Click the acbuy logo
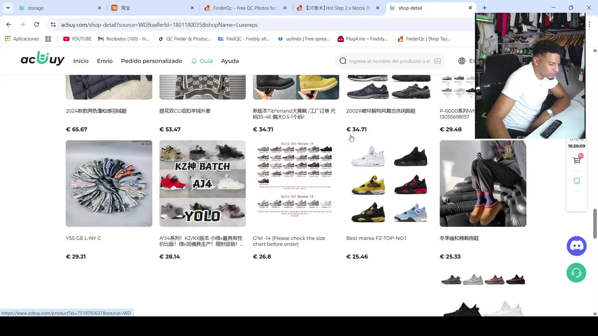This screenshot has height=336, width=598. [x=43, y=59]
